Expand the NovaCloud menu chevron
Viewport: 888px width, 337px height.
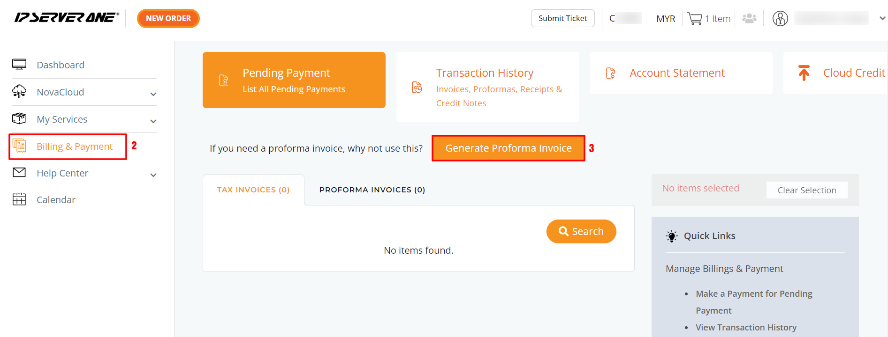click(153, 94)
